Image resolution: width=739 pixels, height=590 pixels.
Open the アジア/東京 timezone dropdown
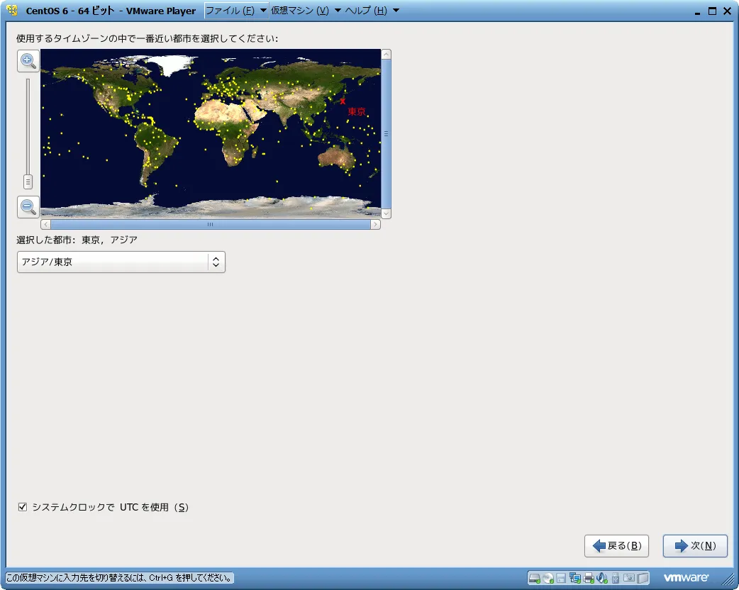(x=121, y=262)
